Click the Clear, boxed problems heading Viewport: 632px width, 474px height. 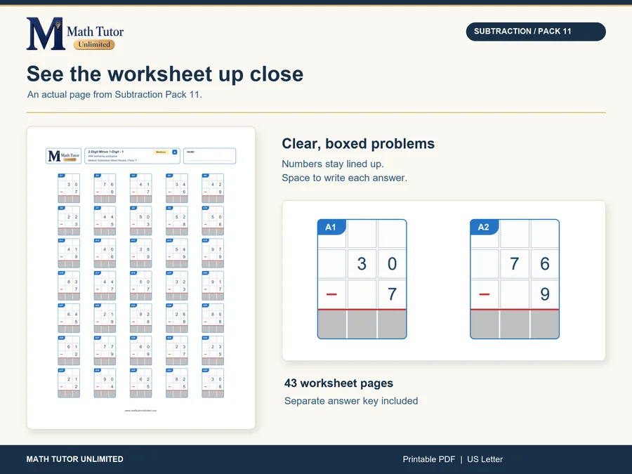click(358, 143)
